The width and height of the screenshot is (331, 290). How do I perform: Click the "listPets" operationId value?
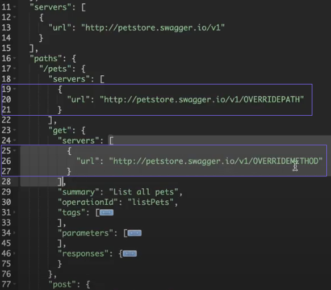[151, 202]
